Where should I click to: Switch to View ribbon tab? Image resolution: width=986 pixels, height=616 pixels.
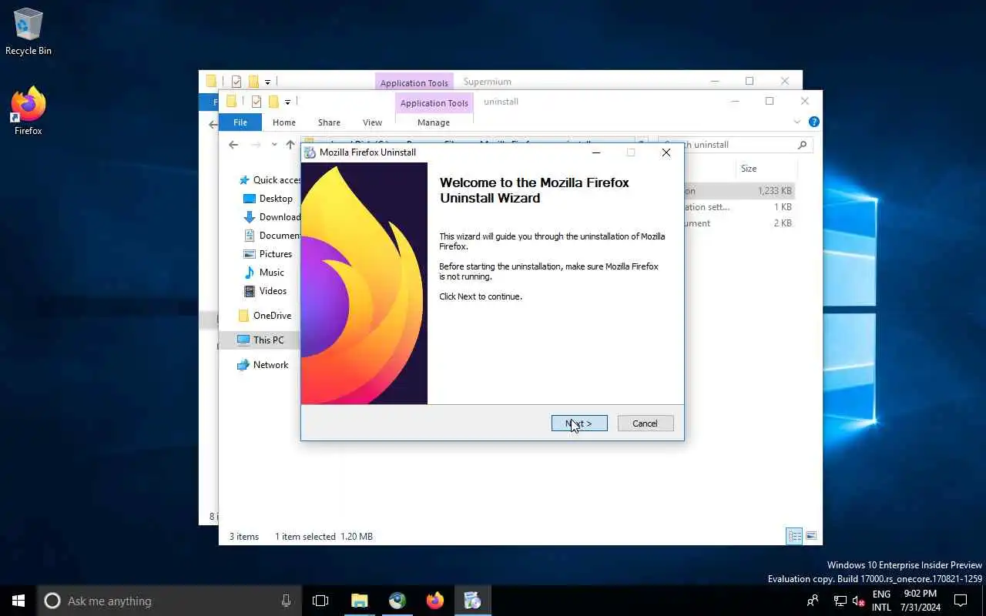click(372, 122)
